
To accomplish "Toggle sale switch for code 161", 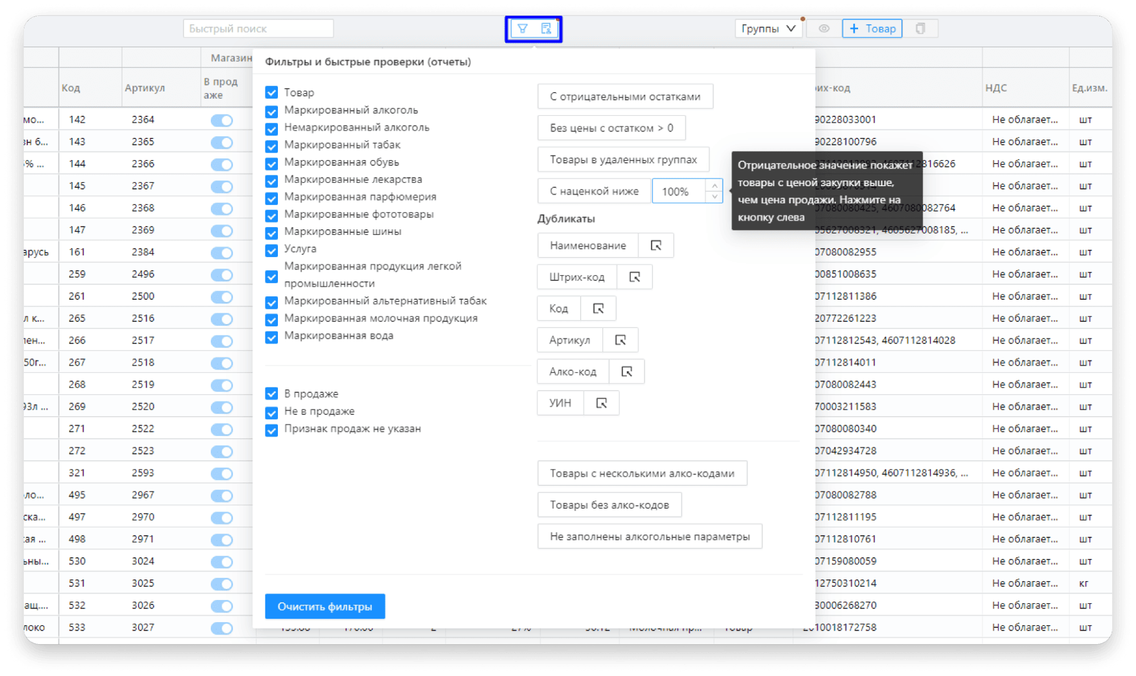I will click(222, 253).
